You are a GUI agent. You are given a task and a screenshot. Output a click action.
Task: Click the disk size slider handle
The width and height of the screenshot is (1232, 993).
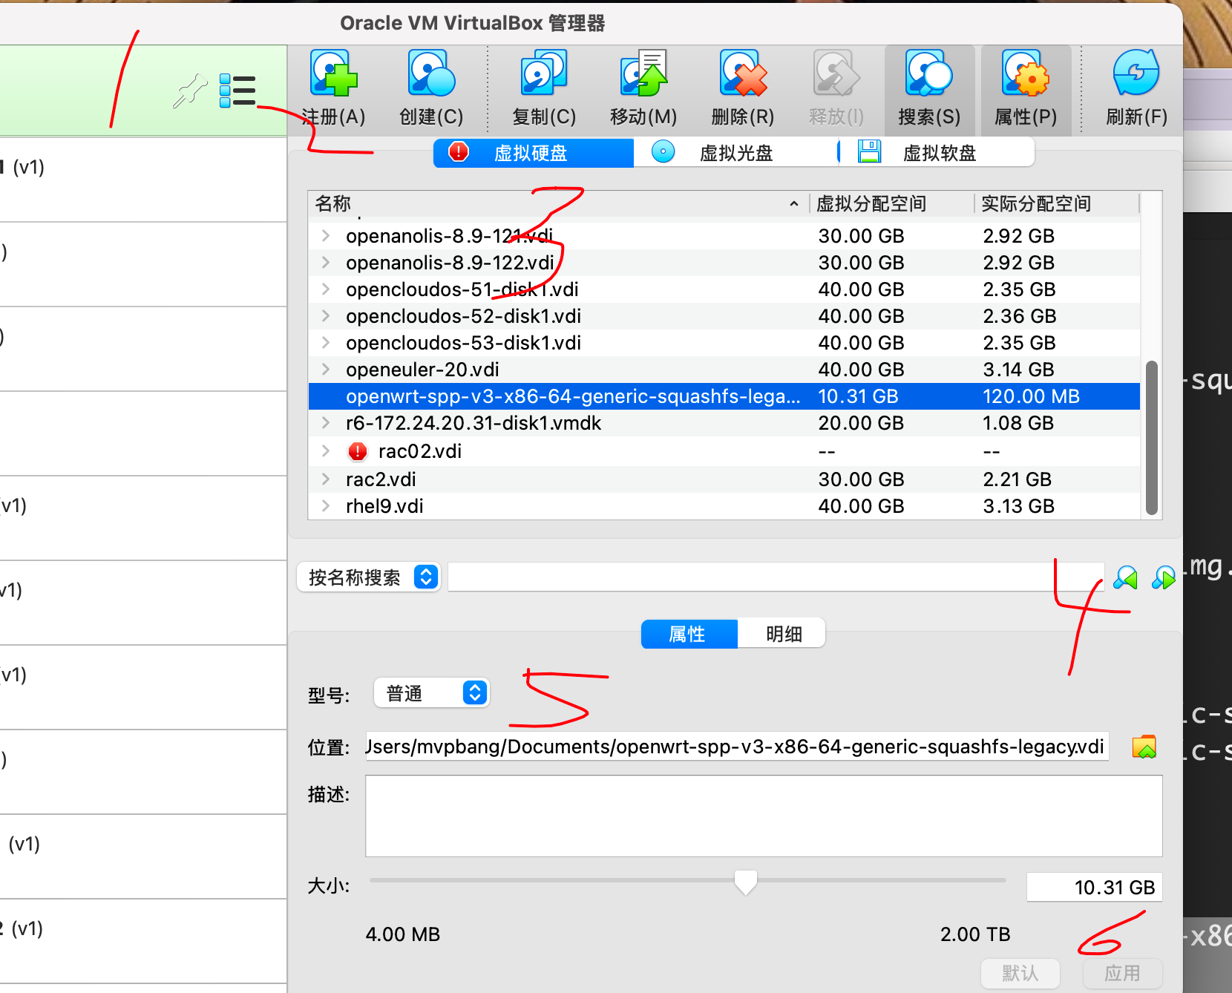coord(745,882)
